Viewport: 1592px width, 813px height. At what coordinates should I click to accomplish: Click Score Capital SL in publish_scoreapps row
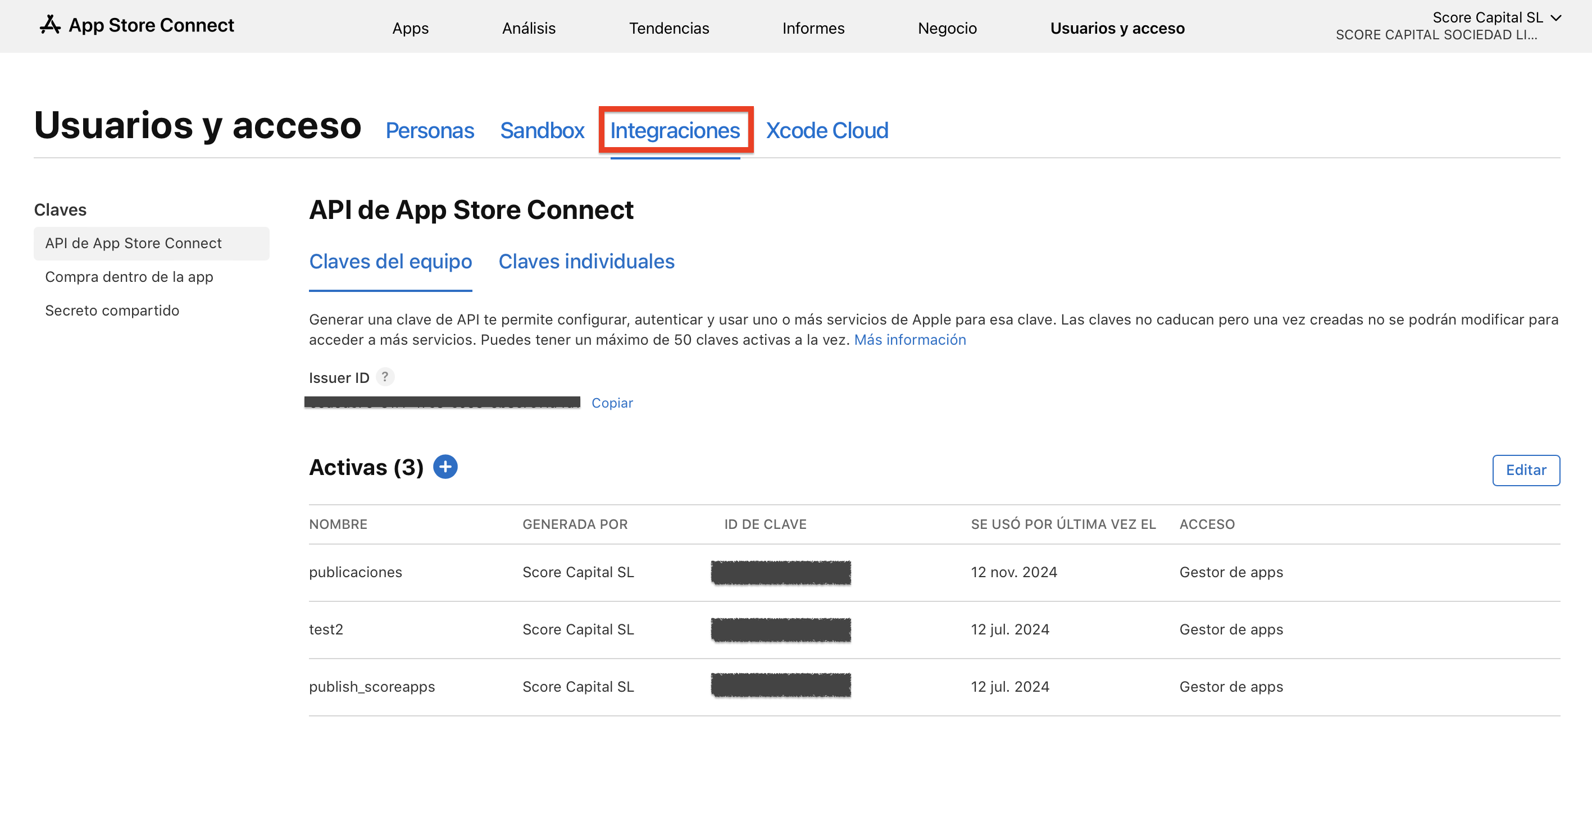tap(578, 686)
